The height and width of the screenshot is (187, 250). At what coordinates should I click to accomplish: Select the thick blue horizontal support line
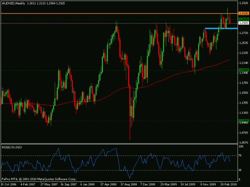point(221,28)
